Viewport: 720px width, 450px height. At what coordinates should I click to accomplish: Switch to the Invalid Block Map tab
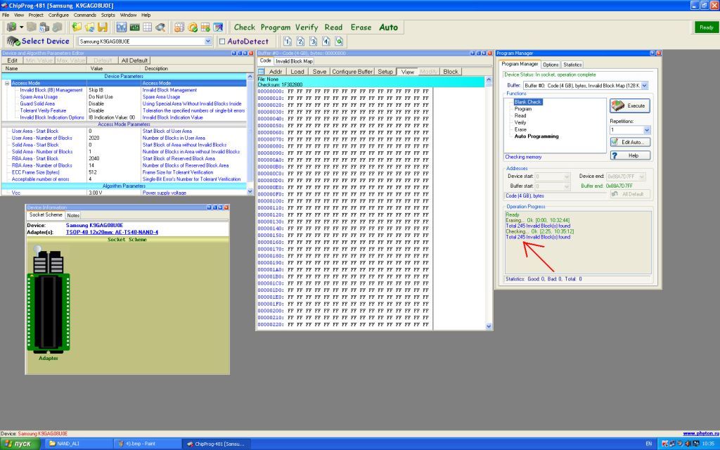coord(294,61)
